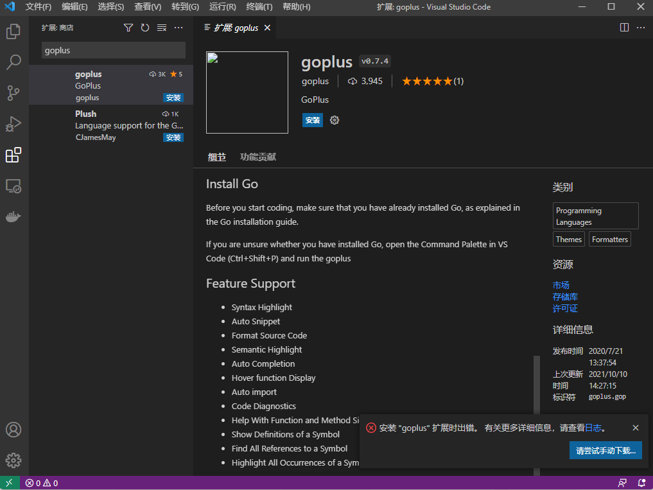The width and height of the screenshot is (653, 490).
Task: Open the Run and Debug view
Action: pyautogui.click(x=13, y=124)
